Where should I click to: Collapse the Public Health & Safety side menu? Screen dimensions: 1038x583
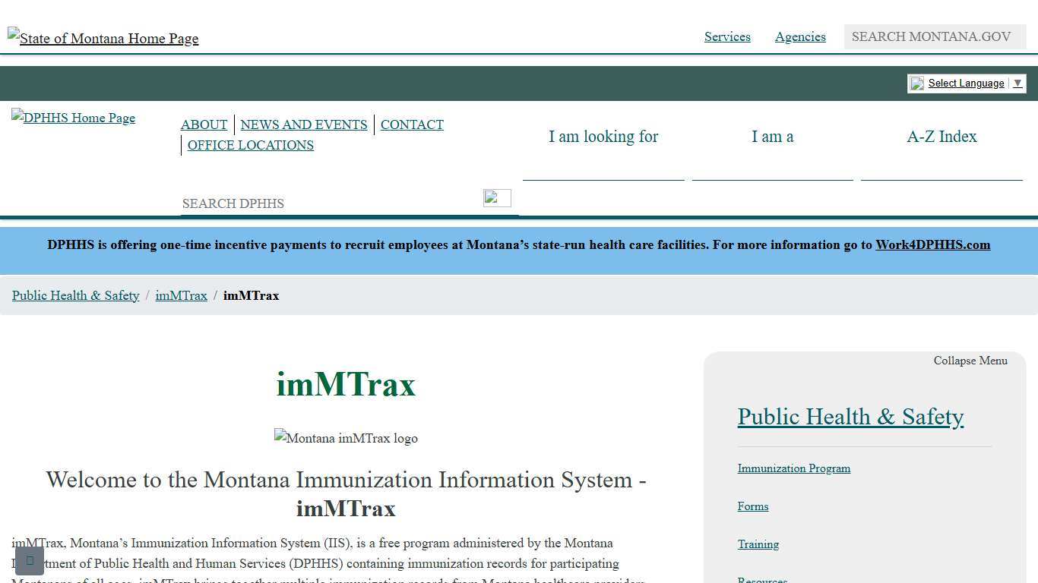pyautogui.click(x=970, y=361)
